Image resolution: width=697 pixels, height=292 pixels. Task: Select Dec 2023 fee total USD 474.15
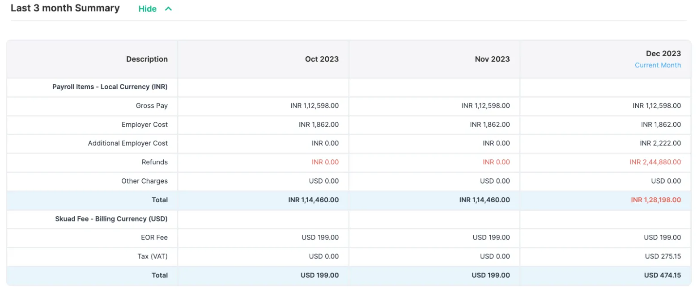(663, 275)
